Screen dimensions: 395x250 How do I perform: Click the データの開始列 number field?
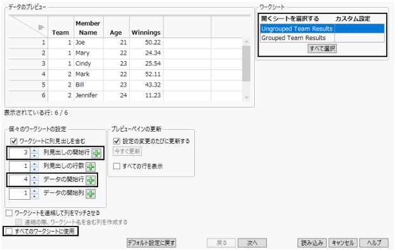[x=20, y=193]
